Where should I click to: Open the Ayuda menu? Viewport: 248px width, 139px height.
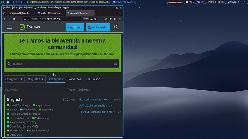[x=66, y=8]
